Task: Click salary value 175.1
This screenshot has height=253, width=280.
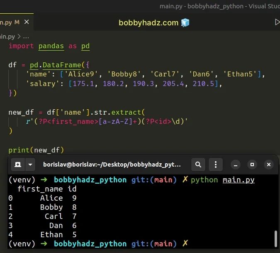Action: pyautogui.click(x=83, y=84)
